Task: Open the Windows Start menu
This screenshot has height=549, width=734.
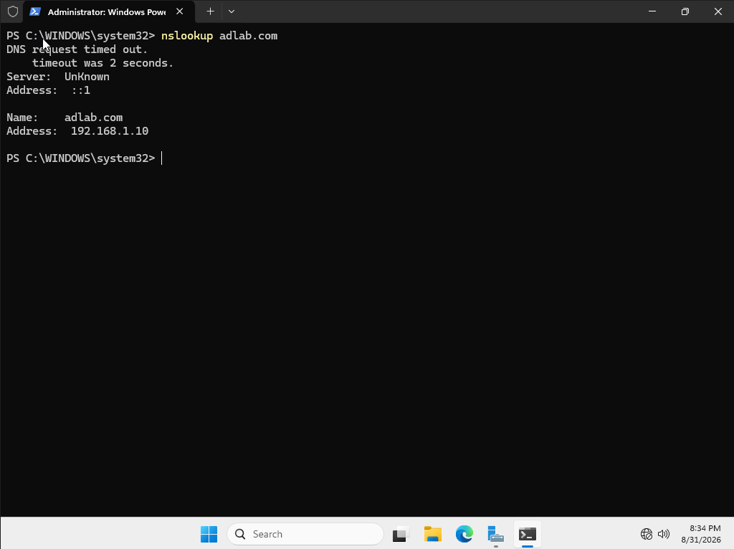Action: 209,534
